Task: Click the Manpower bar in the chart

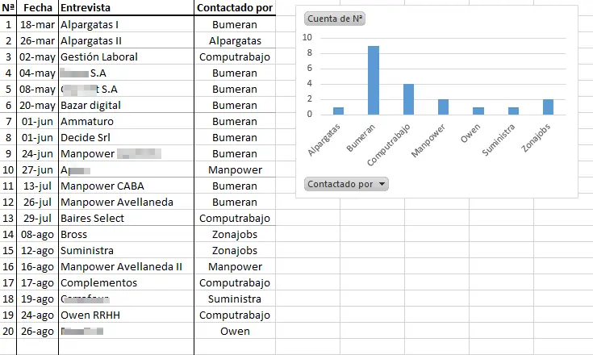Action: coord(443,106)
